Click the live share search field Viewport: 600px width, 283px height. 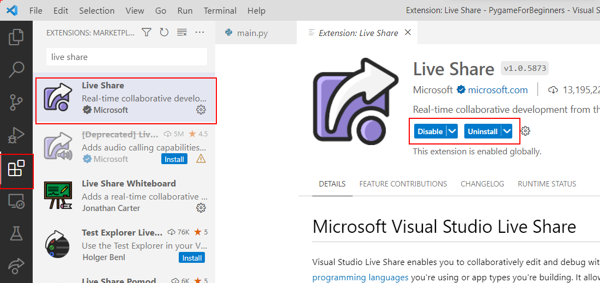(x=126, y=57)
